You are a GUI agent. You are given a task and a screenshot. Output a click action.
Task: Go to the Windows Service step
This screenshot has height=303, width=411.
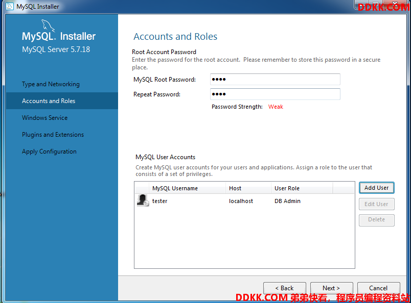click(44, 118)
